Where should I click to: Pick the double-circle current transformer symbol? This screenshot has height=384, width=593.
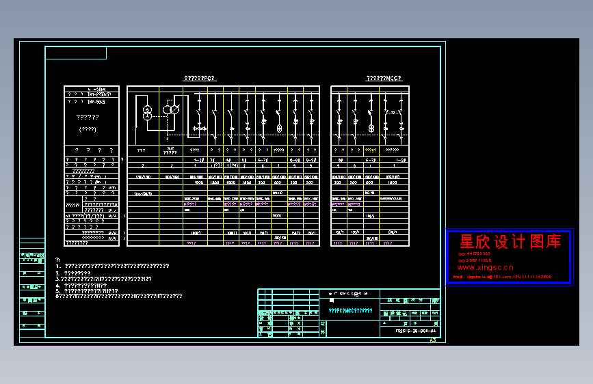click(170, 109)
